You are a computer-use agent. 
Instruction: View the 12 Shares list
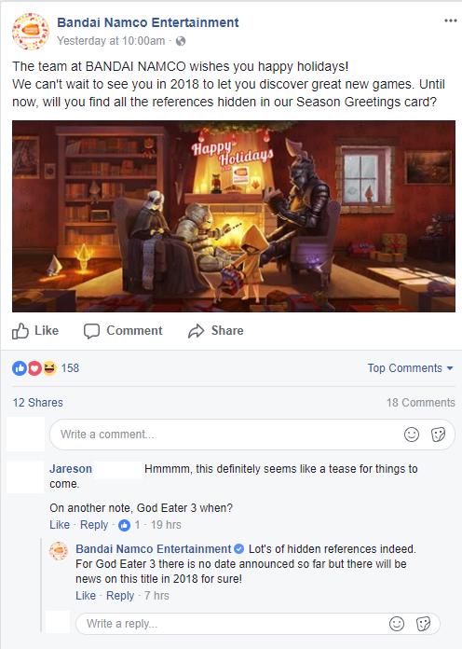tap(37, 402)
